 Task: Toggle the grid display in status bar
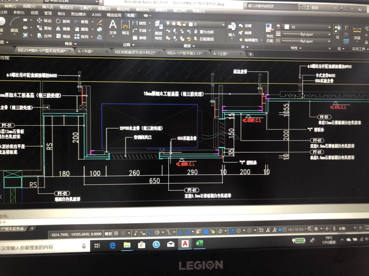click(x=116, y=233)
